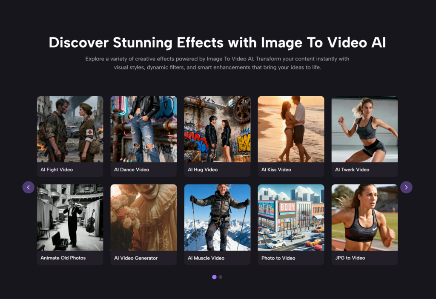Screen dimensions: 436x299
Task: Select the clown with flowers image
Action: [143, 217]
